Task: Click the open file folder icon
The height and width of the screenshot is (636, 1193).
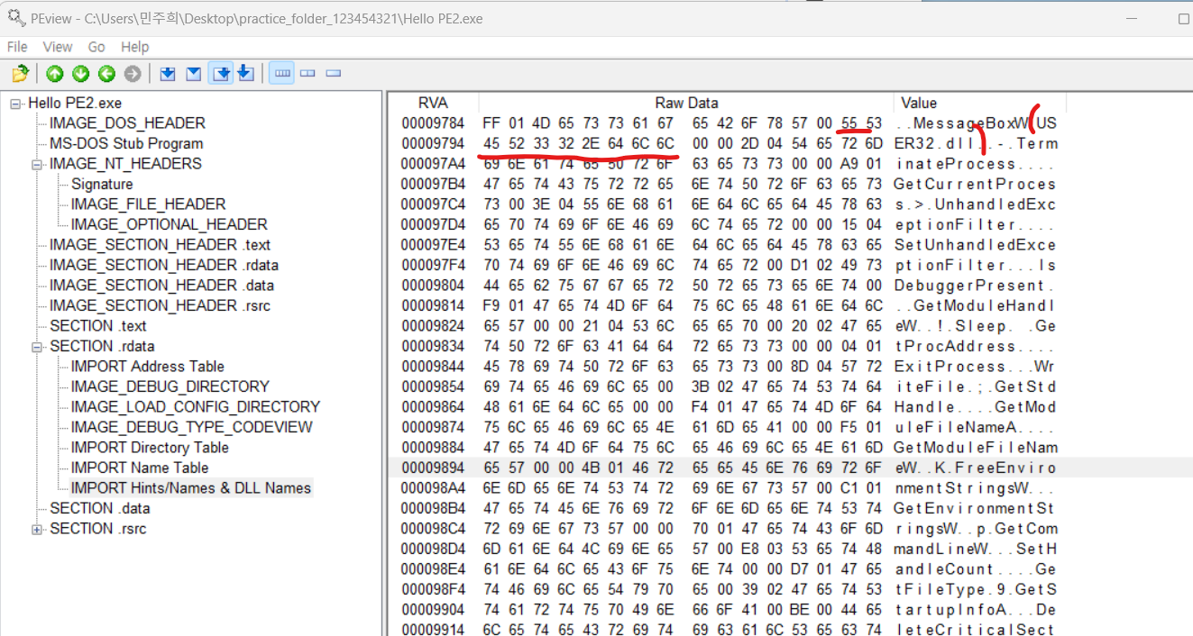Action: (x=20, y=74)
